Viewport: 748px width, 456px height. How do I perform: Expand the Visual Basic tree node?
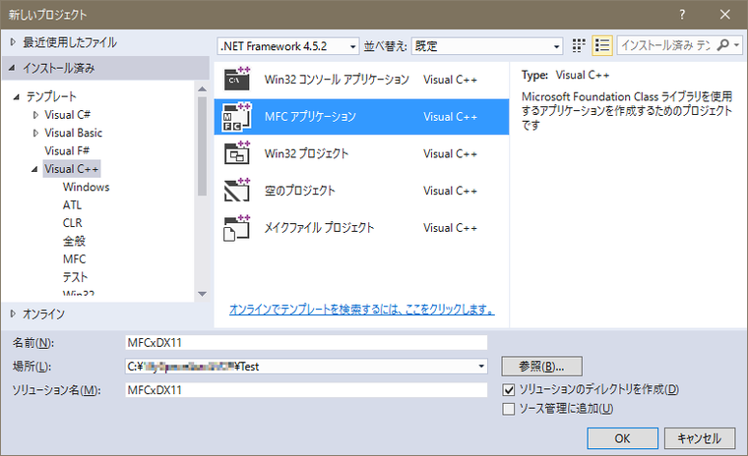coord(35,133)
